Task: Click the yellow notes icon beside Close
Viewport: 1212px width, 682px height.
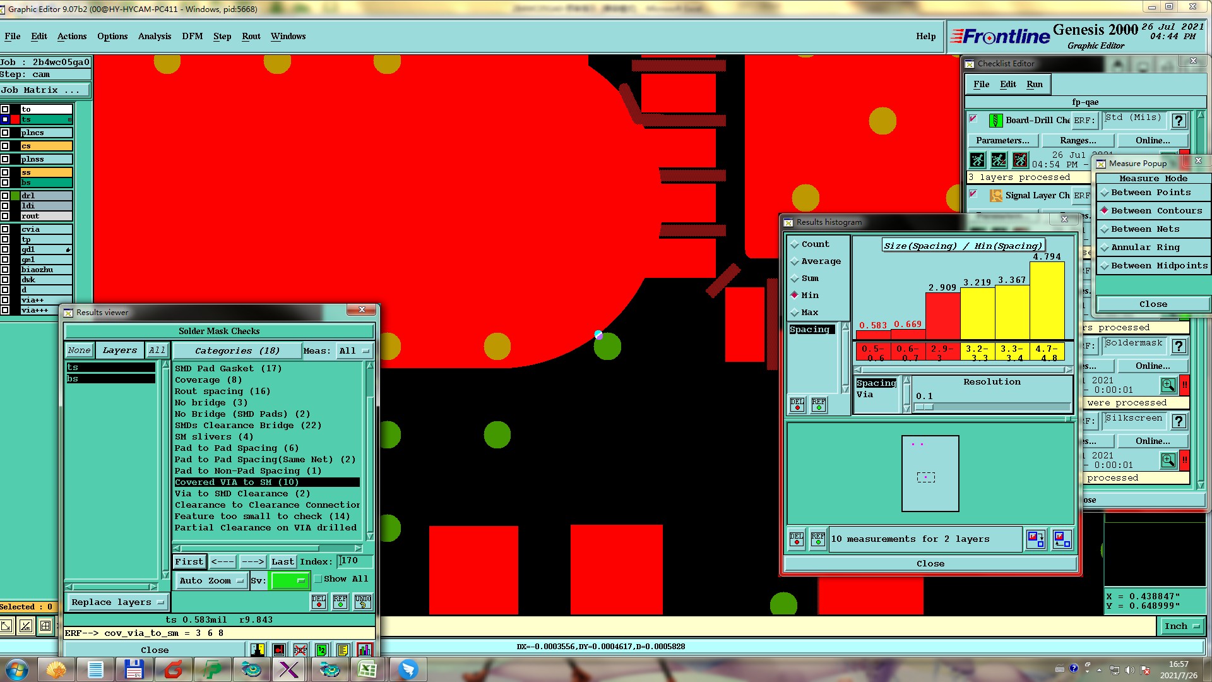Action: [x=343, y=650]
